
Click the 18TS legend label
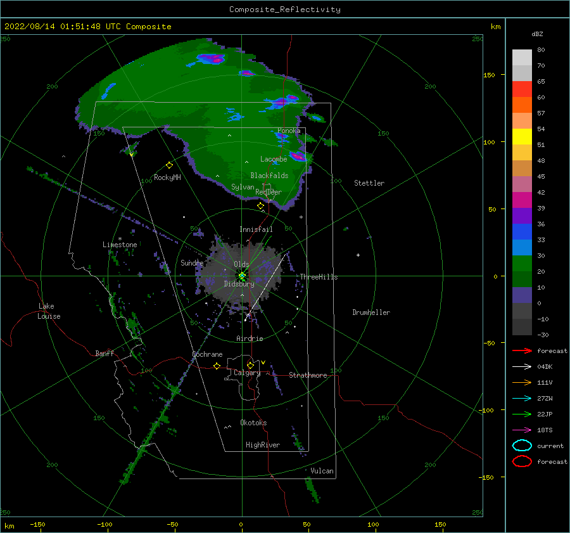click(545, 430)
